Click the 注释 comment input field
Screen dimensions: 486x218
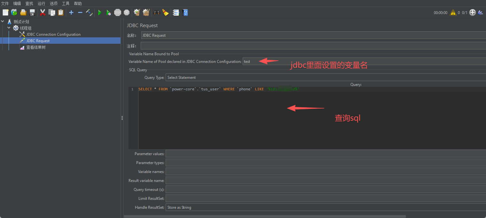pos(313,46)
